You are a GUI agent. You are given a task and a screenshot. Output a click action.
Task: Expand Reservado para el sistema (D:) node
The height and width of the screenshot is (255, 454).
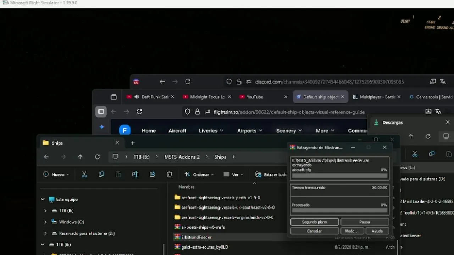[45, 233]
